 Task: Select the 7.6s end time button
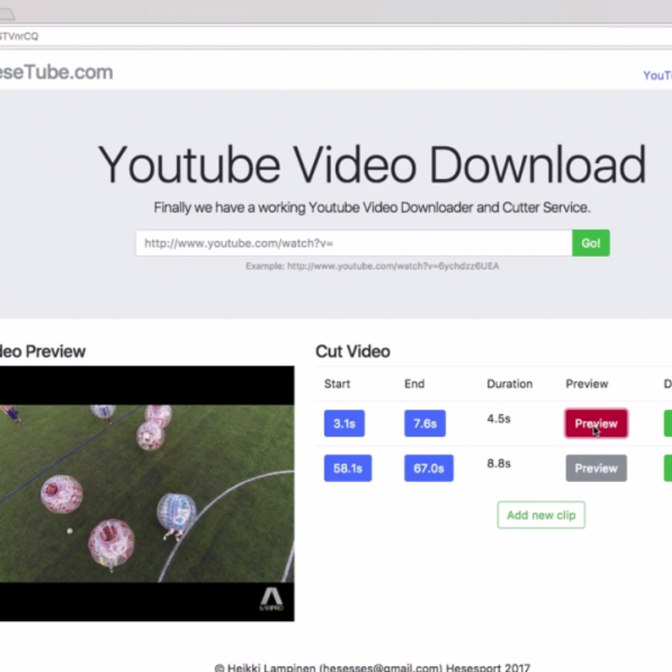425,423
